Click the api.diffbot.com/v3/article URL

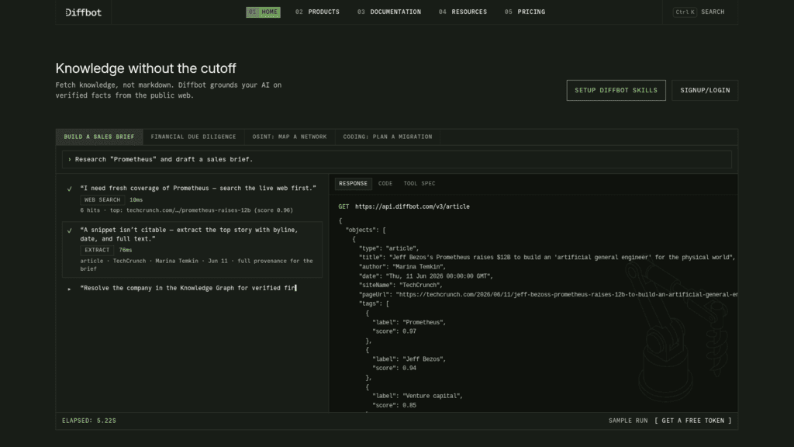pyautogui.click(x=413, y=206)
